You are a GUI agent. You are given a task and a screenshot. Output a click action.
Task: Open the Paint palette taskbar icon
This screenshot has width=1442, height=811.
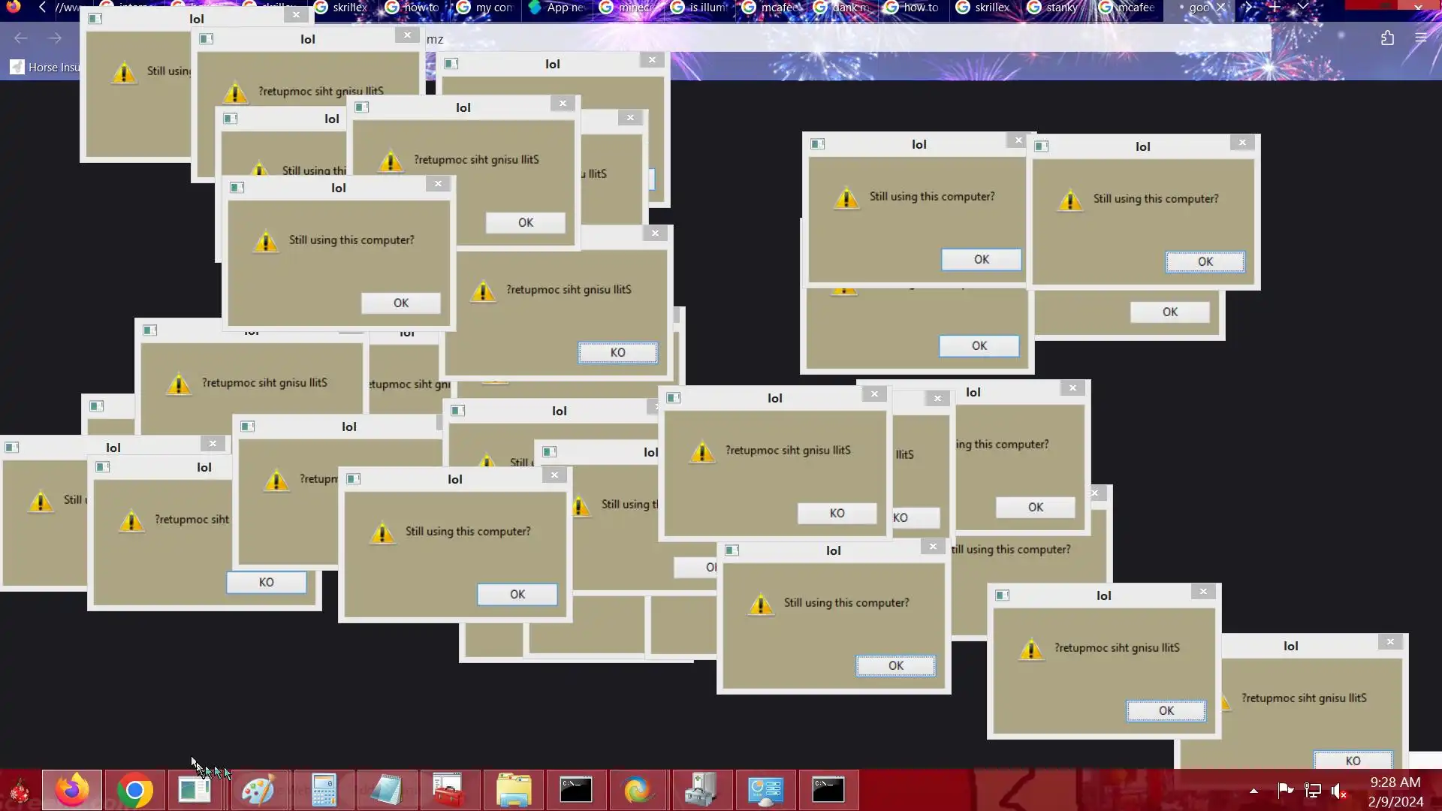click(x=258, y=790)
